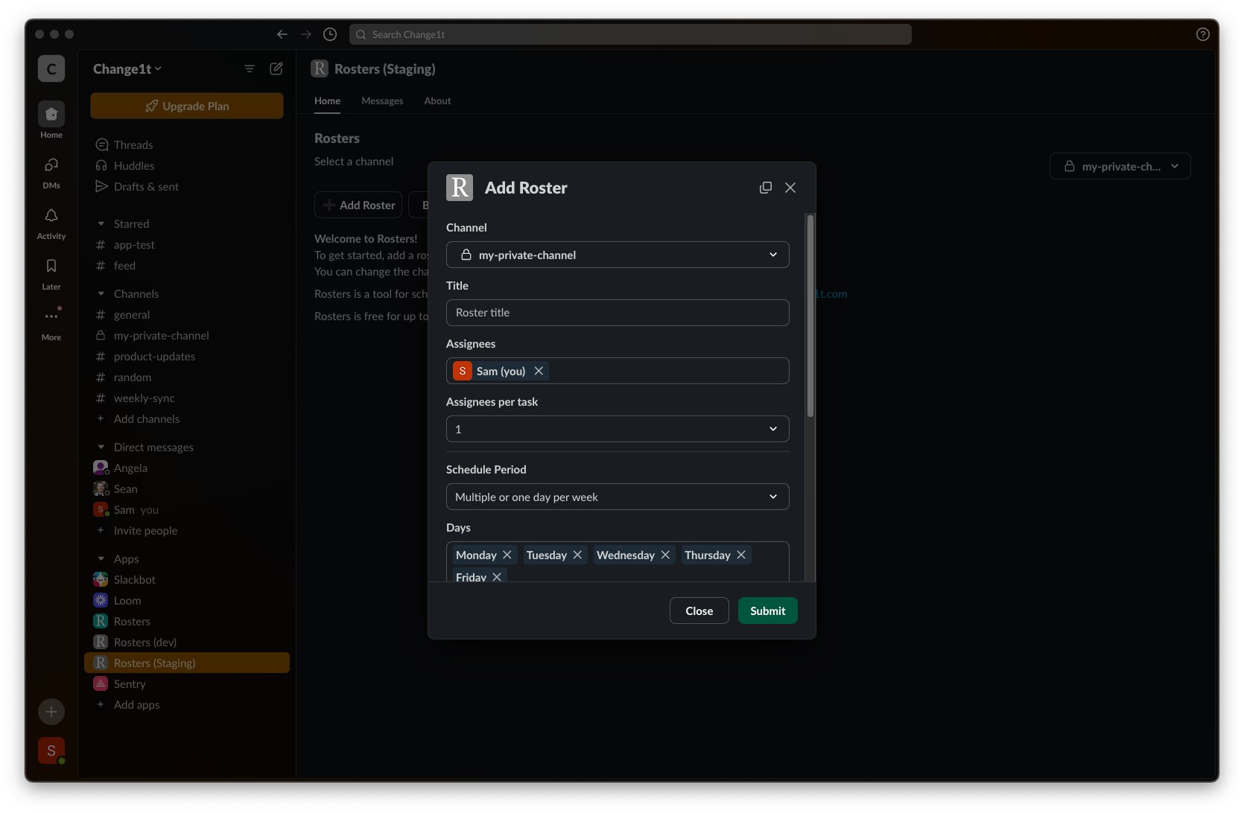The width and height of the screenshot is (1244, 813).
Task: Click the Assignees field empty area
Action: click(x=667, y=371)
